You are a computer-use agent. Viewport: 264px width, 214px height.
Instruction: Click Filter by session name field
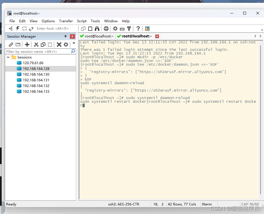[38, 52]
